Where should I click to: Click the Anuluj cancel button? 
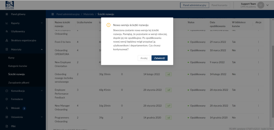tap(144, 58)
